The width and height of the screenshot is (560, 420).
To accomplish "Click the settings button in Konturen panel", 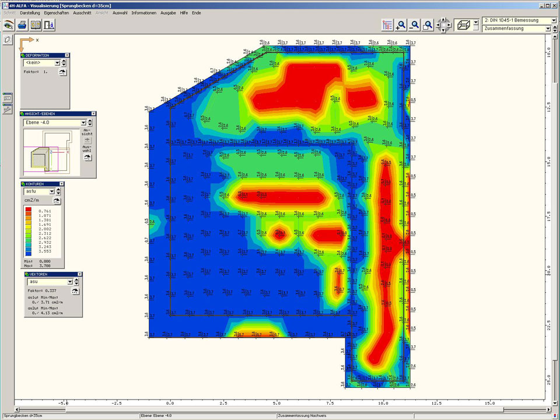I will pyautogui.click(x=57, y=200).
